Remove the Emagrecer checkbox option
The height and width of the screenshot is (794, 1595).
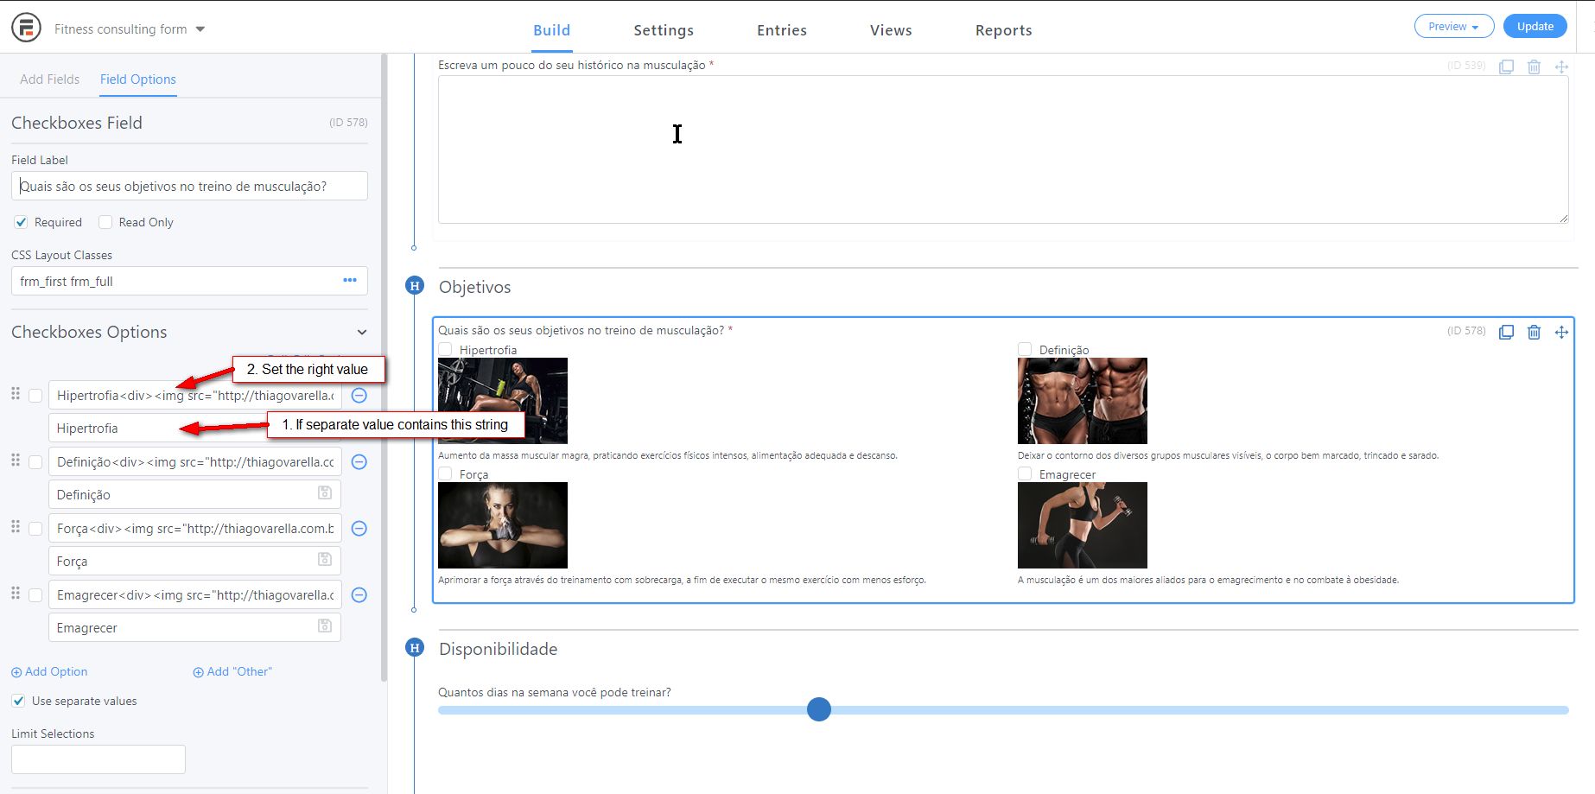coord(359,595)
